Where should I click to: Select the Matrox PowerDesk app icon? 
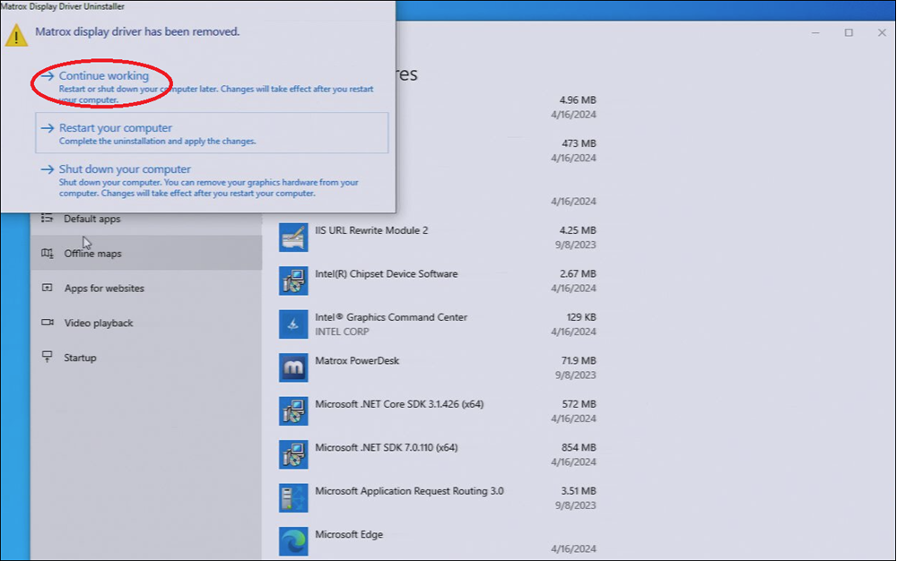(293, 367)
